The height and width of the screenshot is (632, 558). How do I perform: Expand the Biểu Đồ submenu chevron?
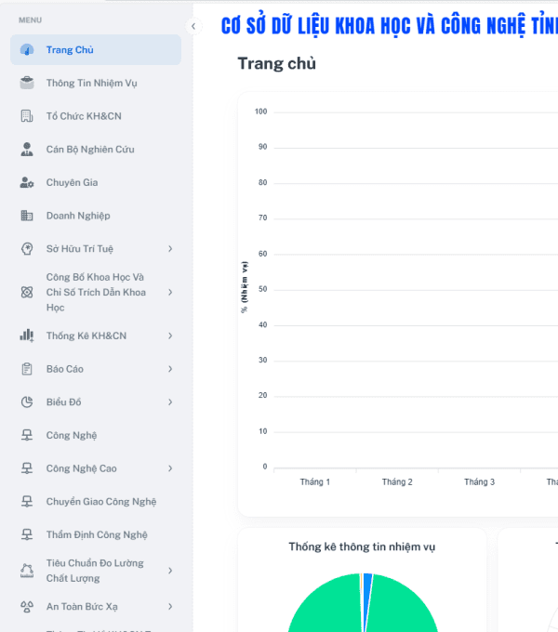coord(170,402)
